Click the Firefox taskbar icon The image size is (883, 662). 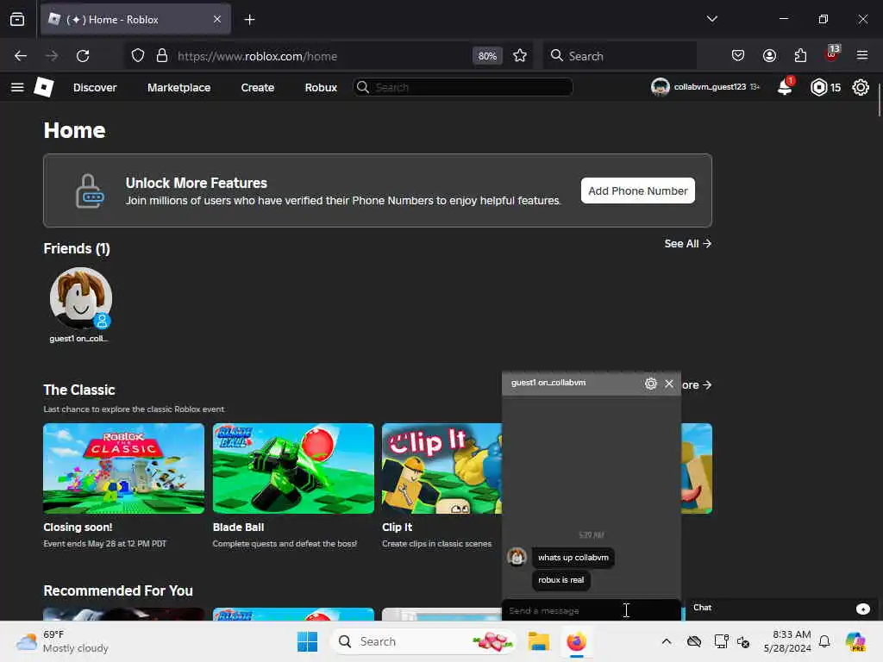pyautogui.click(x=576, y=641)
